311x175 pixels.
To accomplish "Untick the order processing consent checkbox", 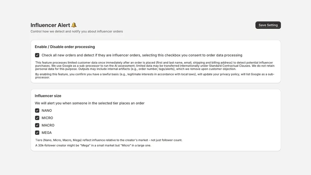I will click(37, 55).
